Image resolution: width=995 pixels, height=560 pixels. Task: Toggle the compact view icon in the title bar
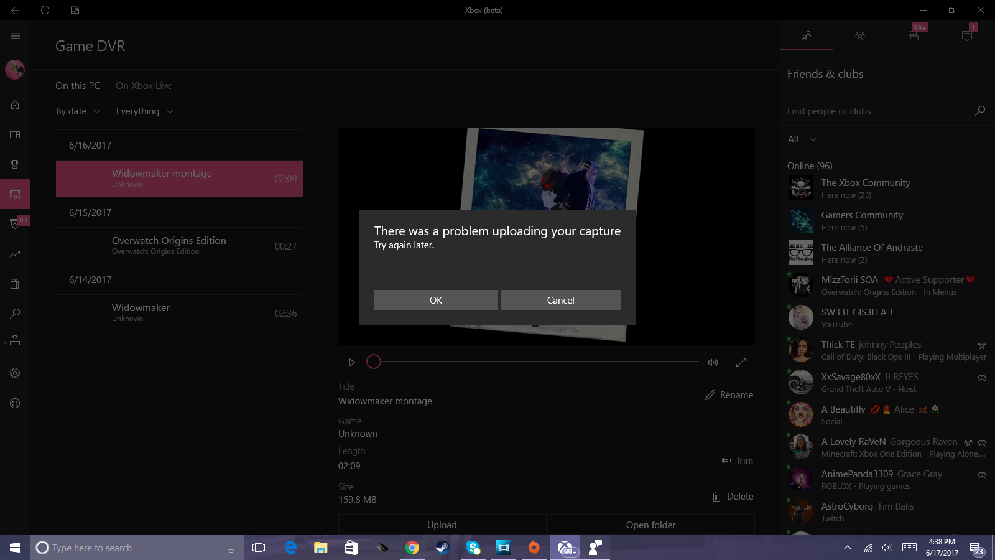point(75,10)
